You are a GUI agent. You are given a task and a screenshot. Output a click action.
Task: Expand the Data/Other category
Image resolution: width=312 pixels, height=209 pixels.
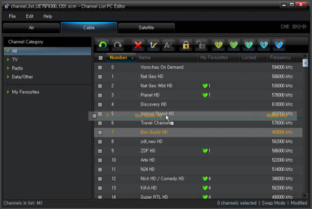(8, 77)
